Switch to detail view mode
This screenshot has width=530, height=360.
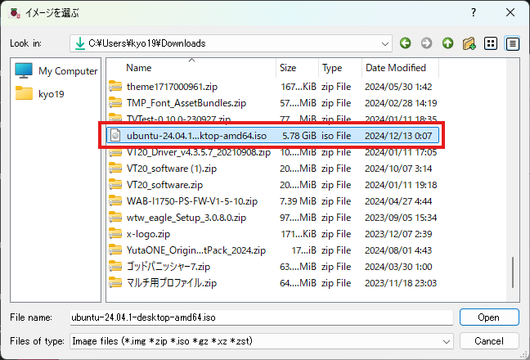[x=513, y=43]
